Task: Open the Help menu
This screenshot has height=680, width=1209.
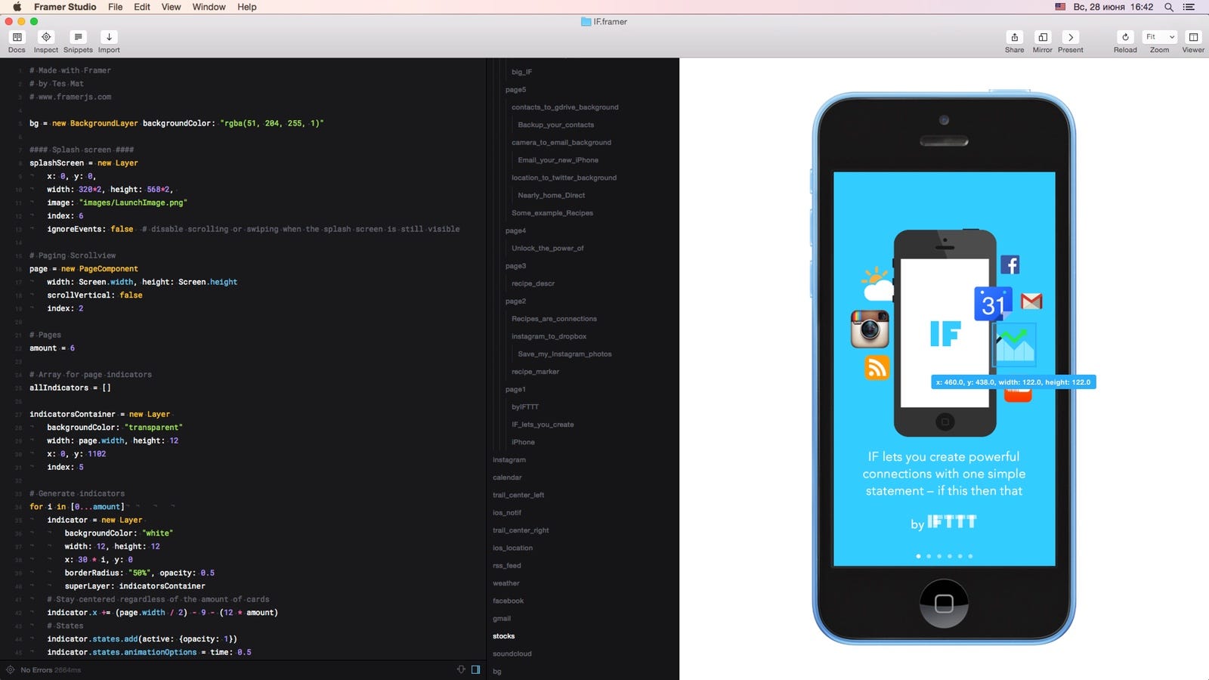Action: click(247, 7)
